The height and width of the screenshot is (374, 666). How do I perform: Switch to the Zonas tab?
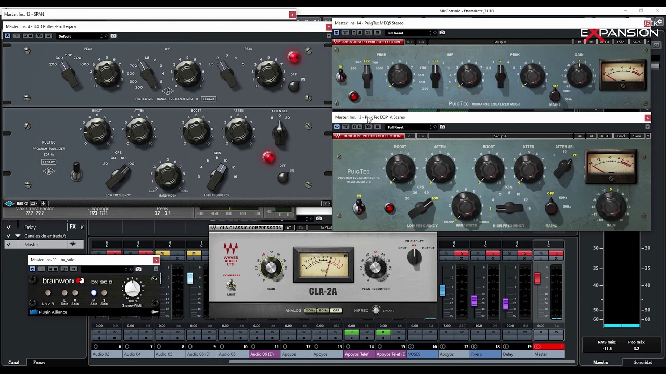tap(39, 363)
